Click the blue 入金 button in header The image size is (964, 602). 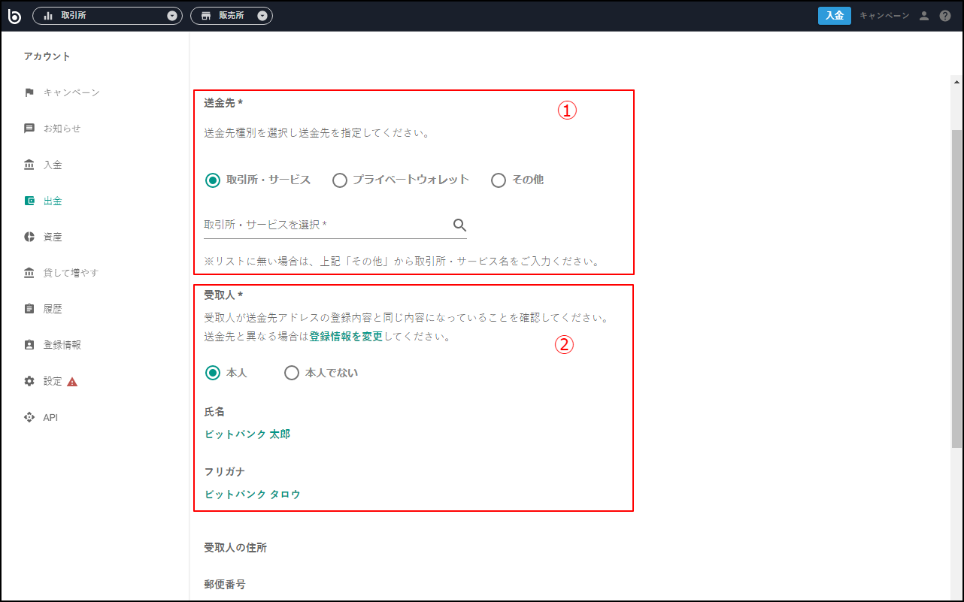tap(835, 16)
